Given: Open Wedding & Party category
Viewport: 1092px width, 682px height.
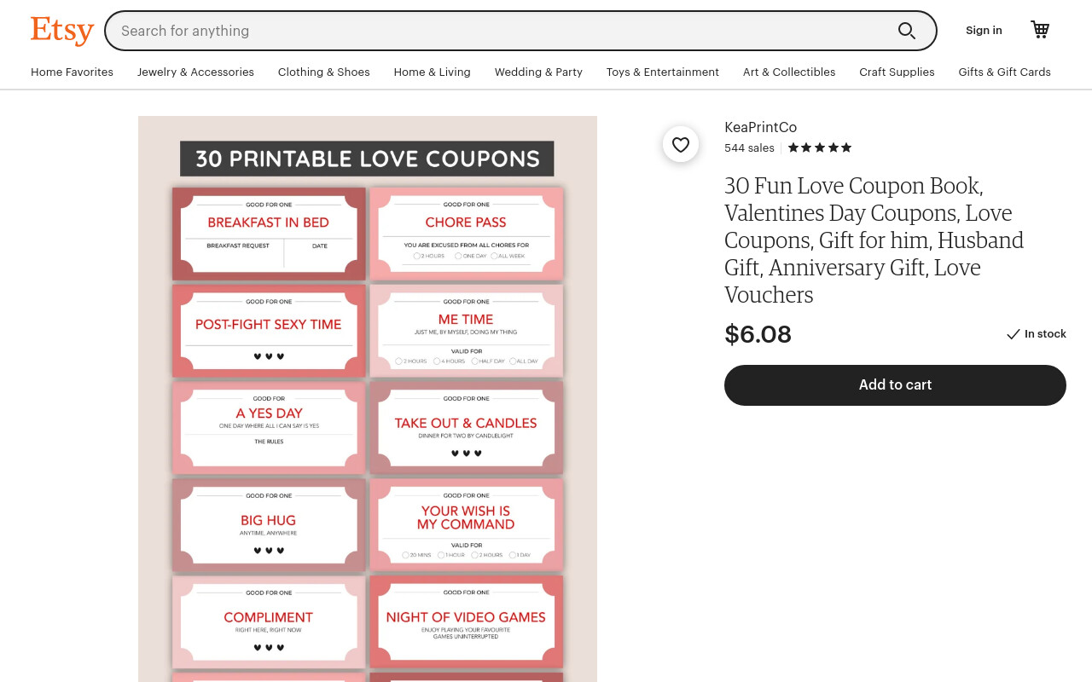Looking at the screenshot, I should 538,72.
